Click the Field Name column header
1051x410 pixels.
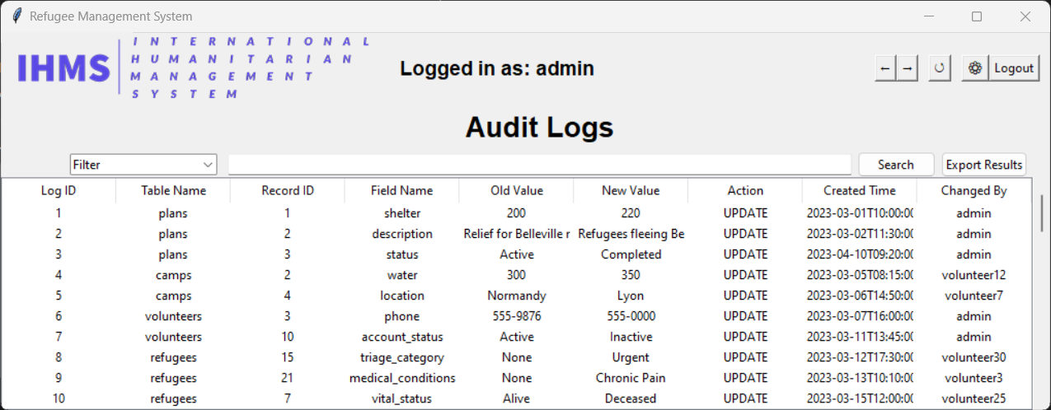pyautogui.click(x=401, y=190)
